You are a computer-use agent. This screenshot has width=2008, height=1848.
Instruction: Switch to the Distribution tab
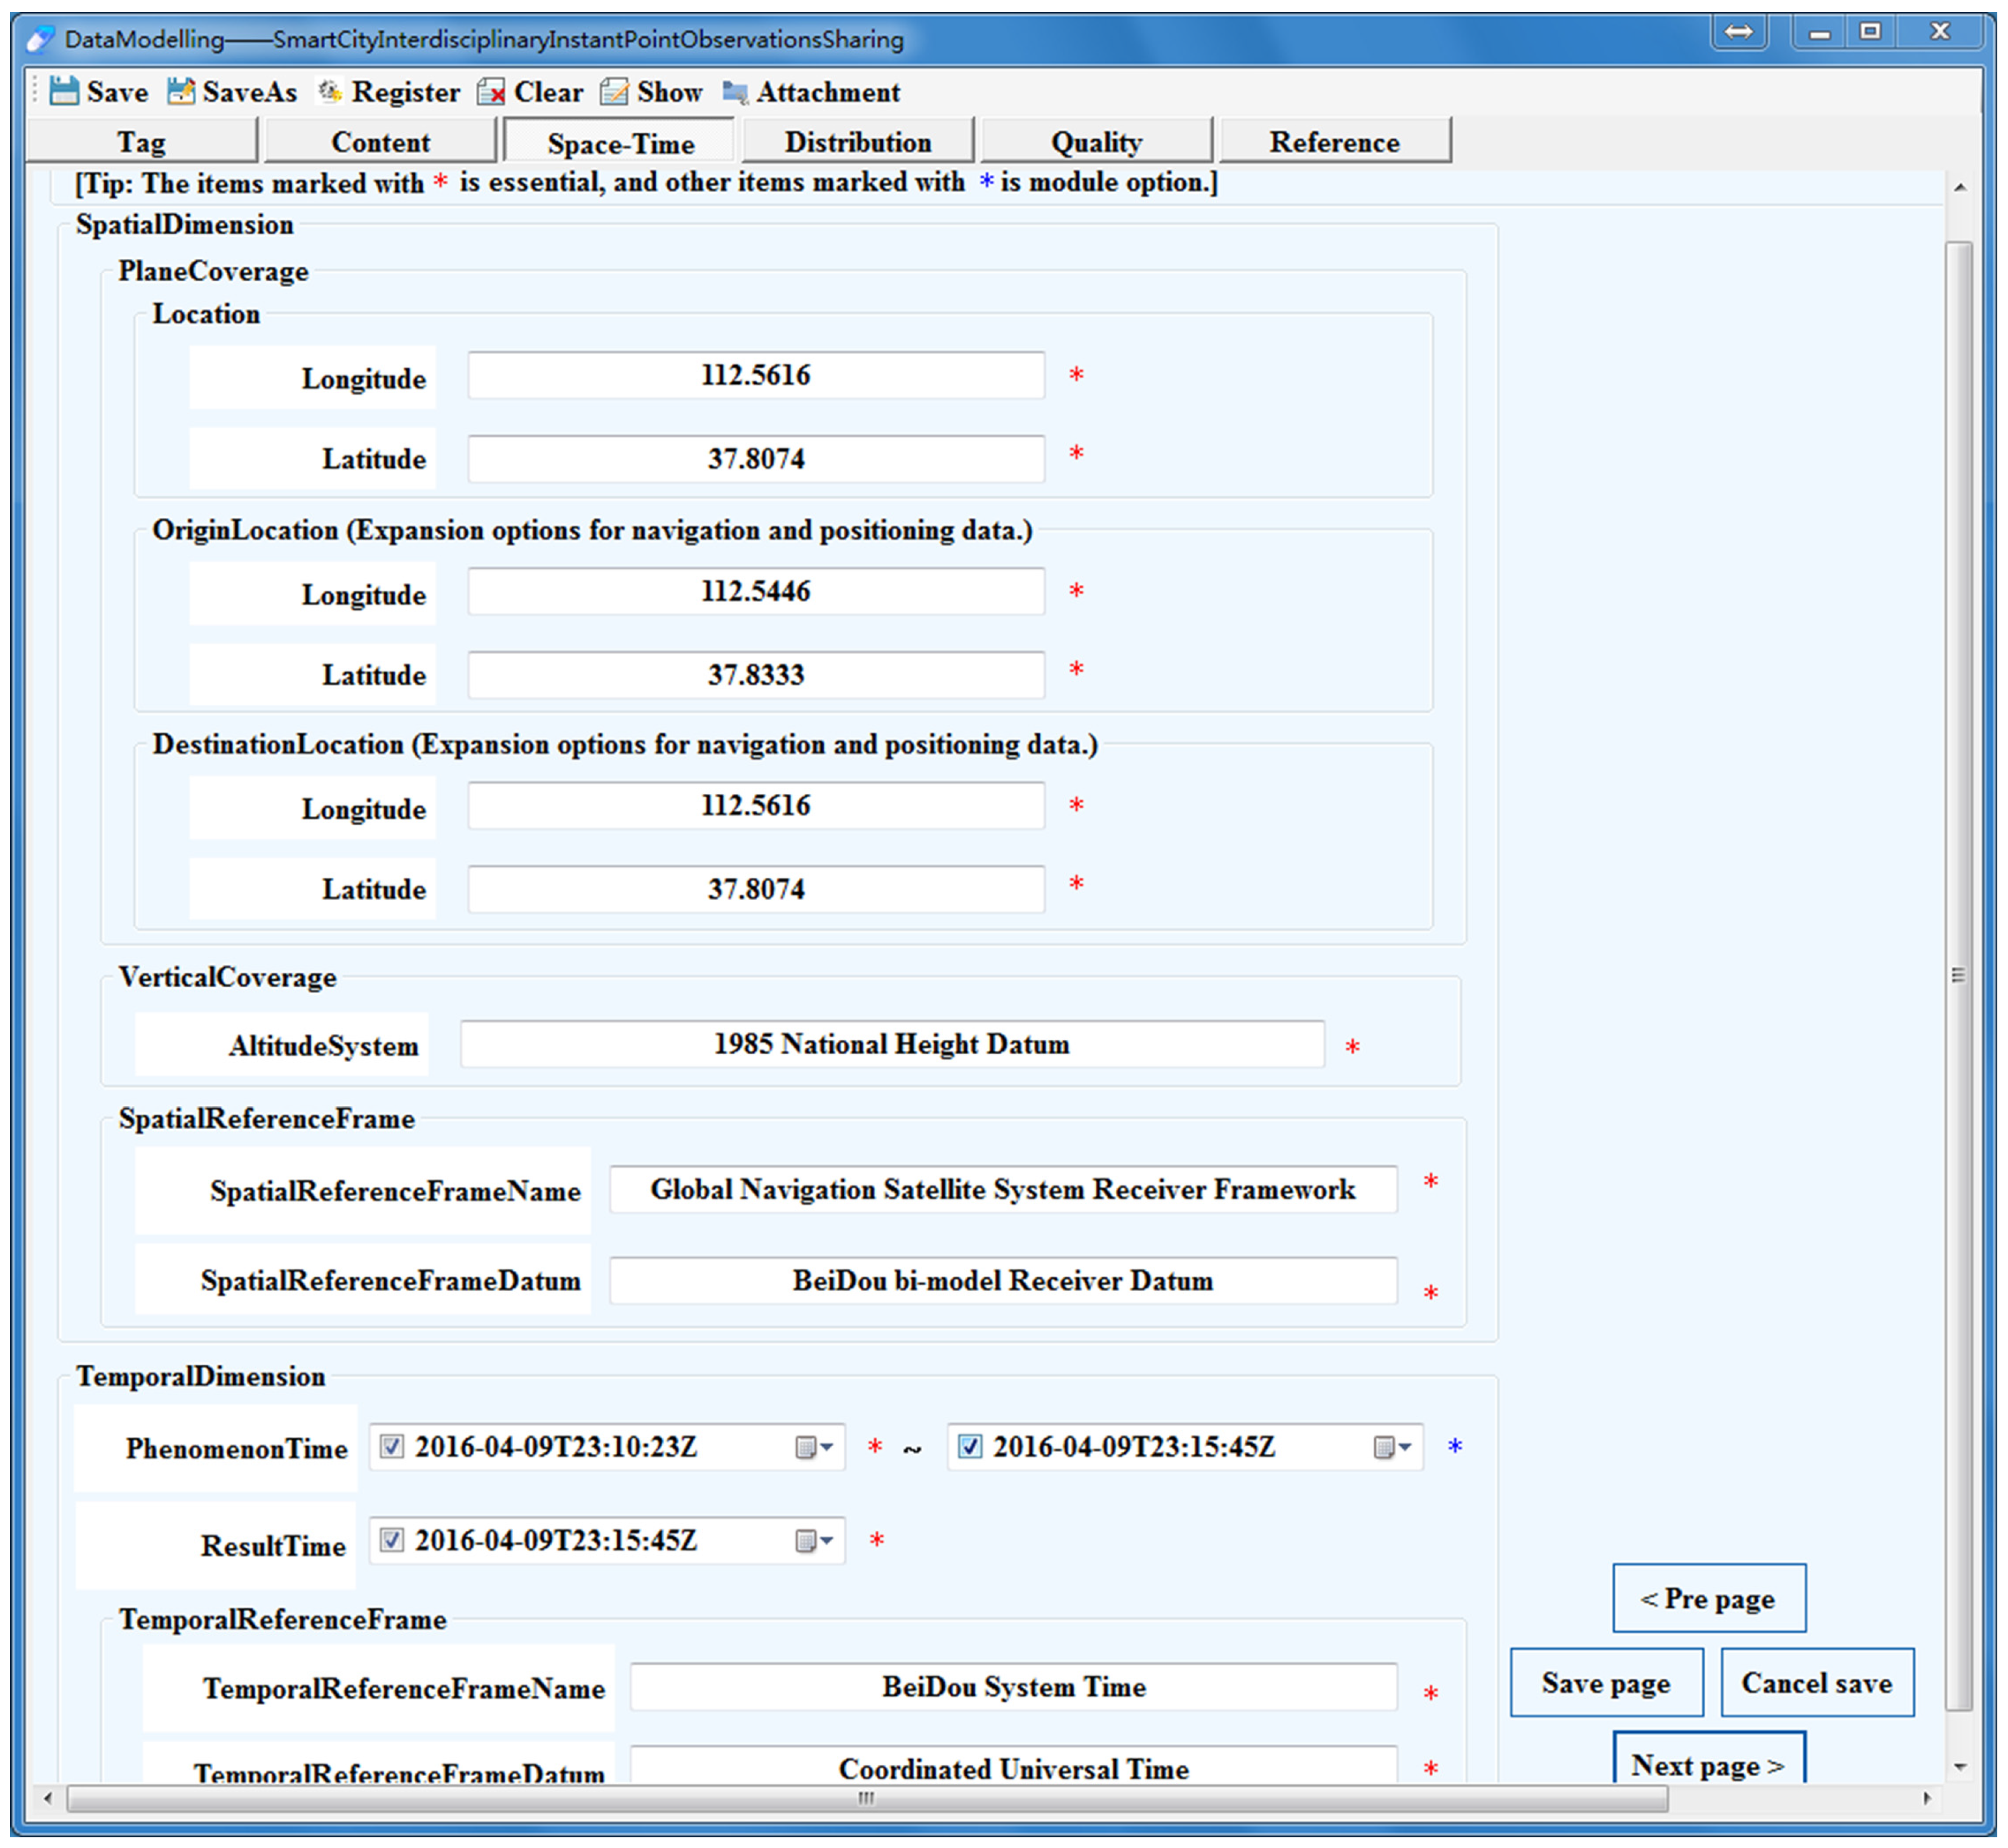coord(857,142)
